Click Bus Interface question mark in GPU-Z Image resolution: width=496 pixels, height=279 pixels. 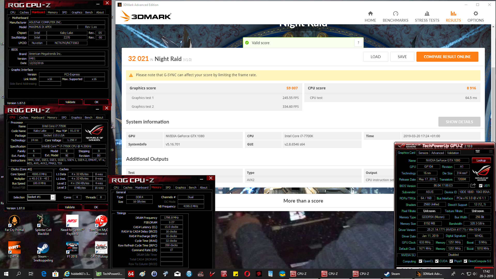click(x=490, y=198)
